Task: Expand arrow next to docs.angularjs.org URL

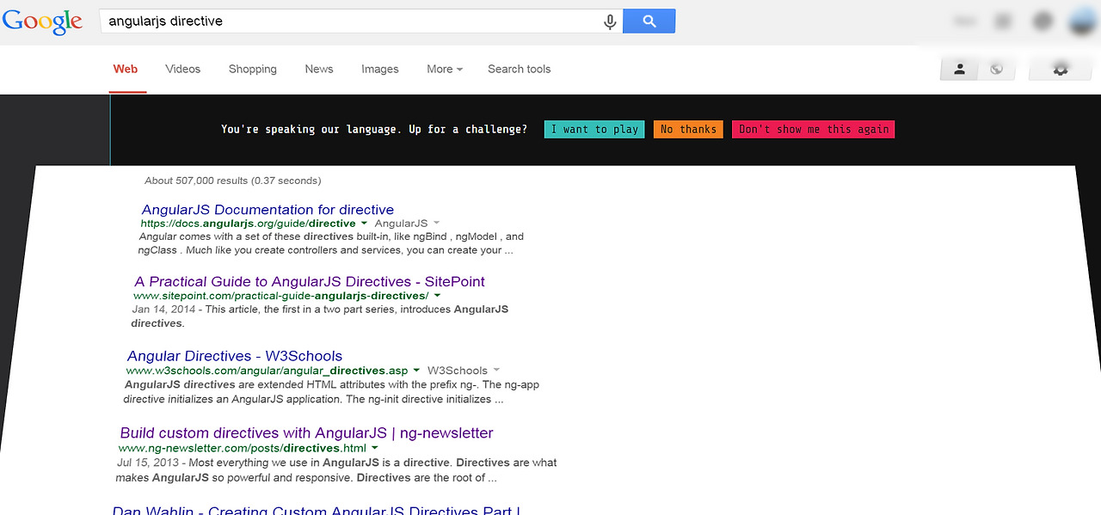Action: [x=364, y=224]
